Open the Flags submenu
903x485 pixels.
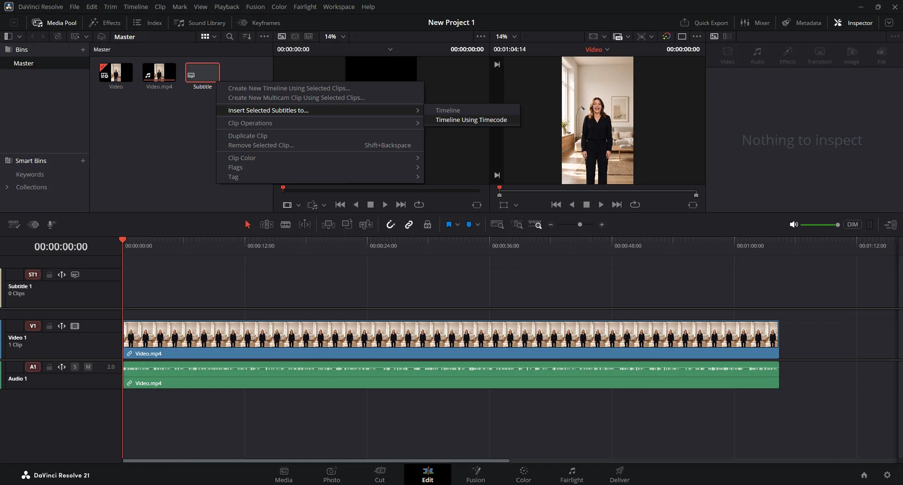[320, 167]
